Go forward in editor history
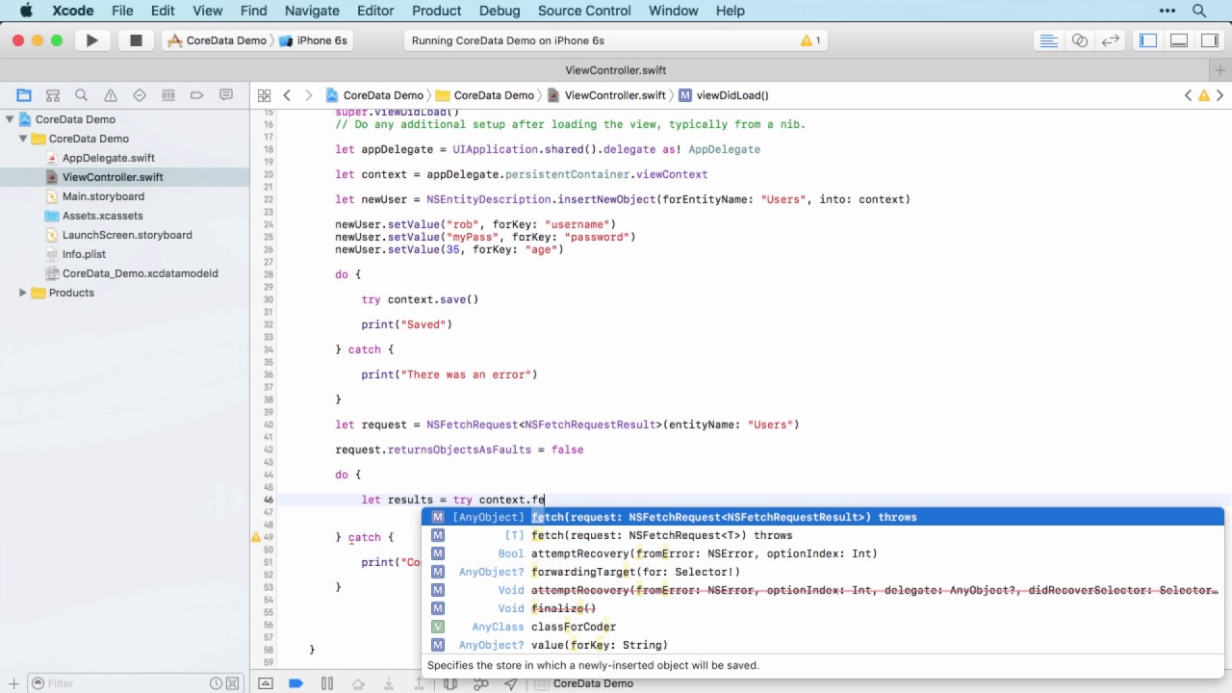The image size is (1232, 693). 308,95
